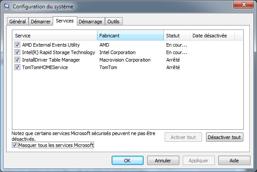Screen dimensions: 257x172
Task: Sort by the Service column header
Action: [55, 36]
